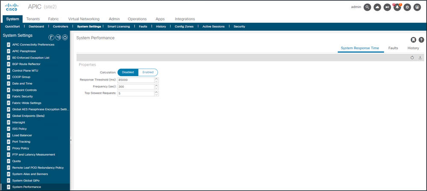Open Security in the submenu

239,26
